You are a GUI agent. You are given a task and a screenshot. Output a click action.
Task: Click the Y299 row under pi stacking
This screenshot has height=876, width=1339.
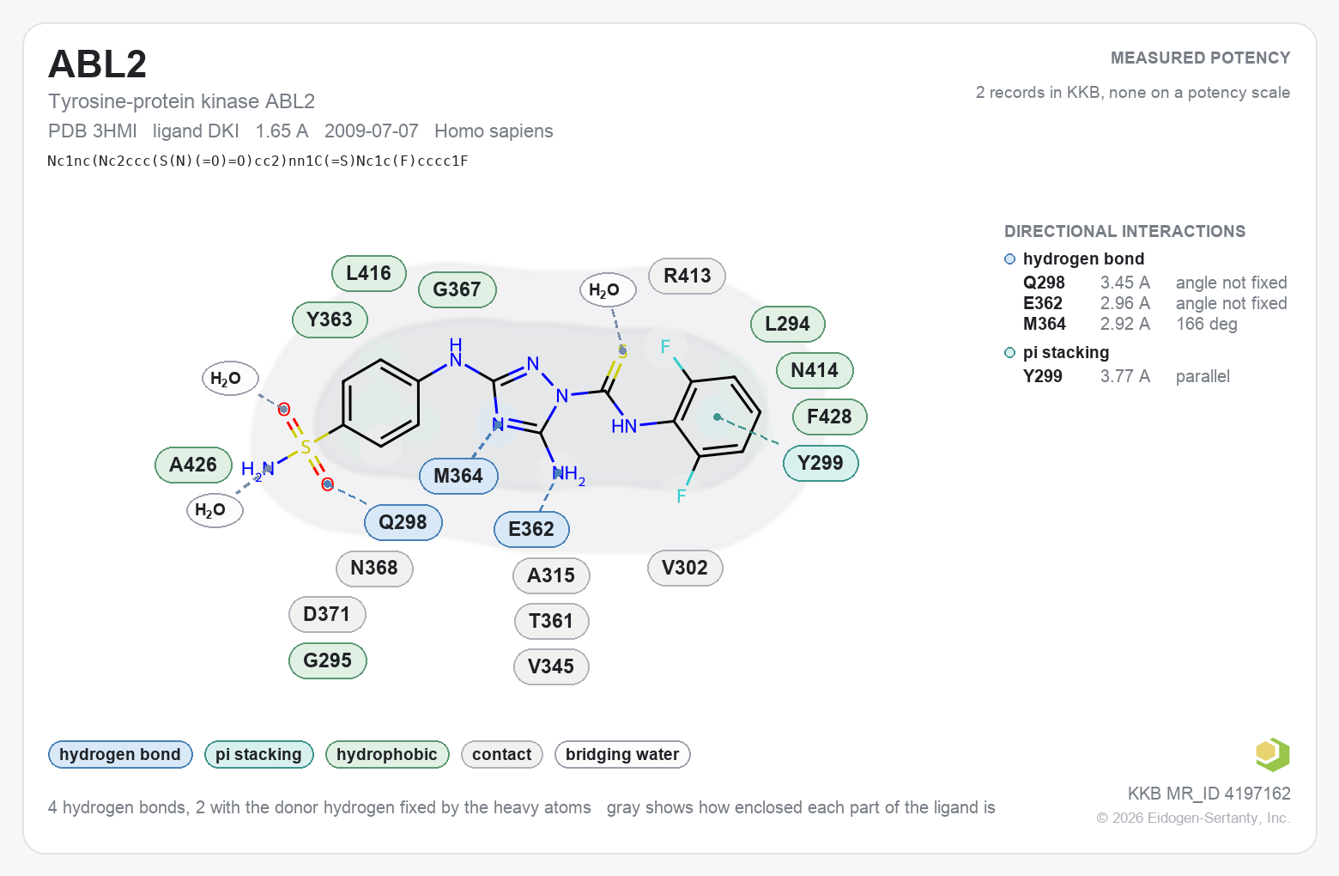[x=1126, y=377]
